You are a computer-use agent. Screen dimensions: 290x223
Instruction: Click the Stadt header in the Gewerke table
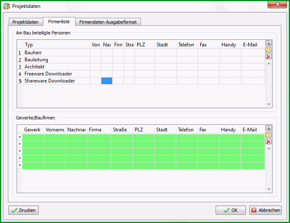click(165, 130)
